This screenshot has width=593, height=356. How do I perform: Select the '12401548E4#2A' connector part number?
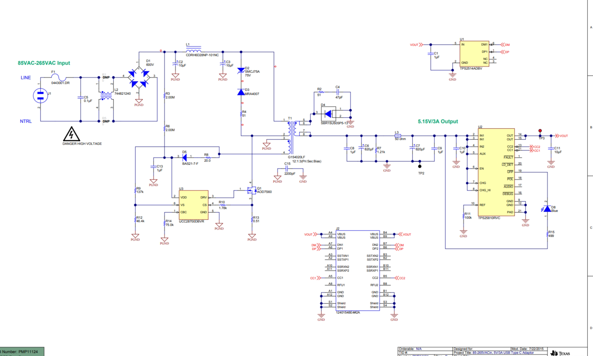(x=348, y=313)
